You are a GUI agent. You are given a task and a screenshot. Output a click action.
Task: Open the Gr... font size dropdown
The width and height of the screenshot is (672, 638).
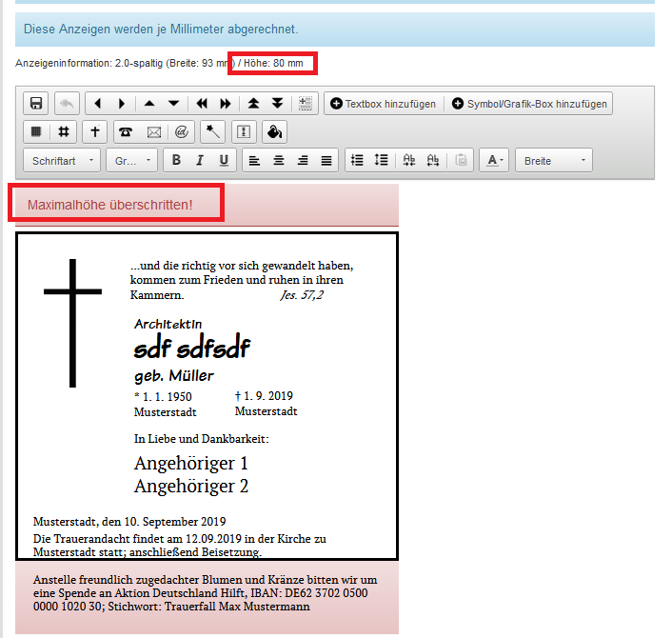132,160
